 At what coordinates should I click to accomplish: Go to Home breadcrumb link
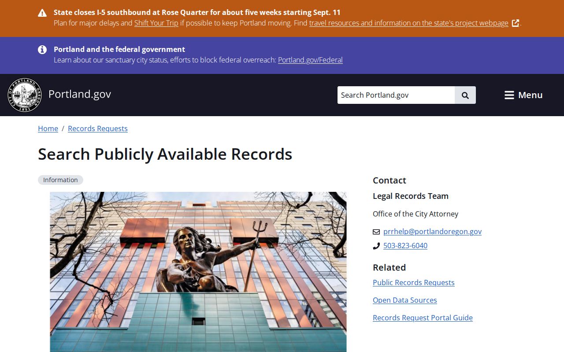pos(48,128)
